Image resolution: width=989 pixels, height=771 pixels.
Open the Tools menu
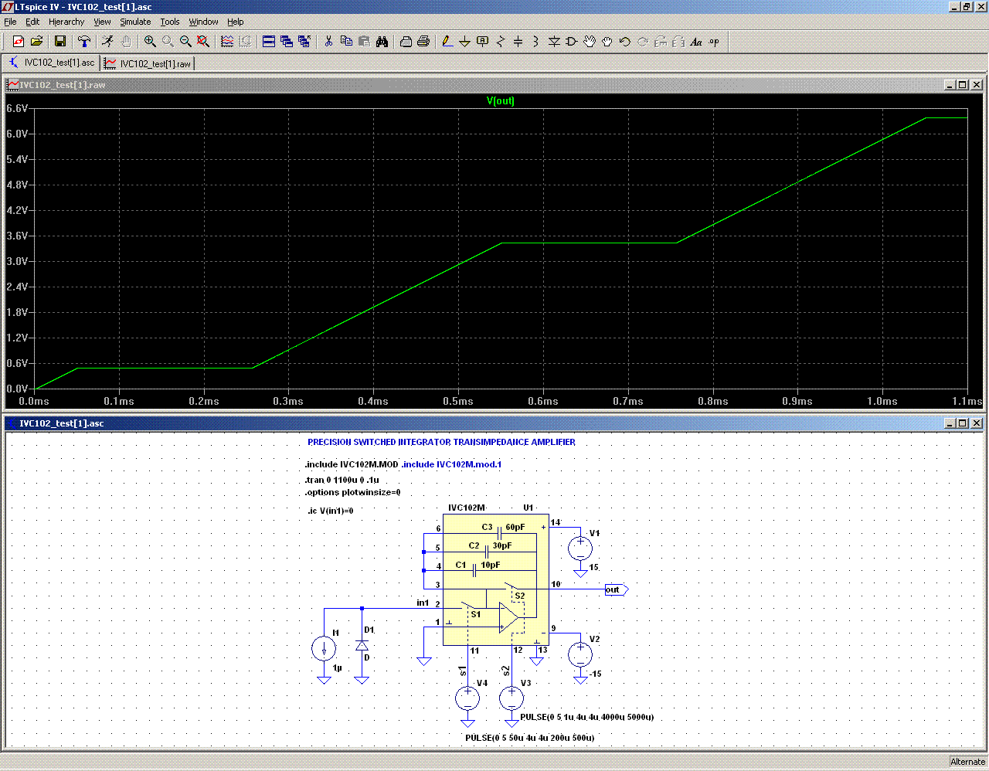(170, 22)
